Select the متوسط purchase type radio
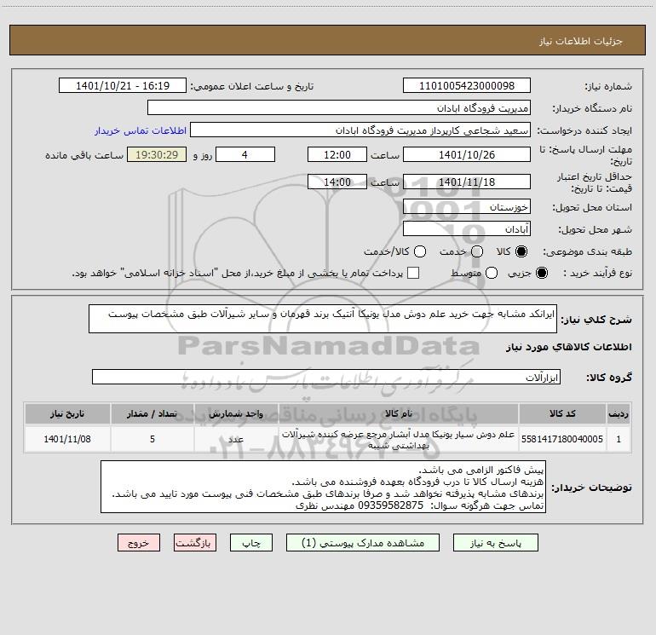This screenshot has width=656, height=635. coord(492,273)
